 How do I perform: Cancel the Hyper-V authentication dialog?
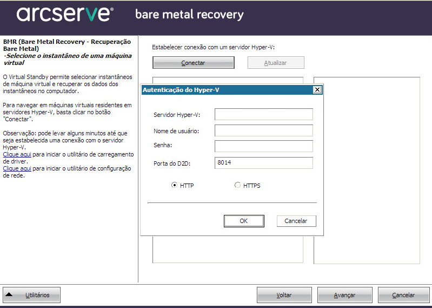tap(296, 221)
